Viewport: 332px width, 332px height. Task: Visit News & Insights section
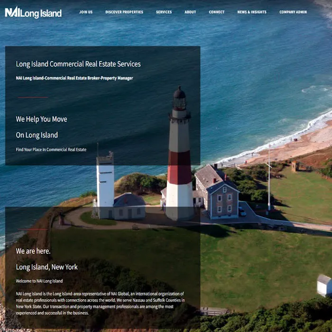[x=252, y=12]
